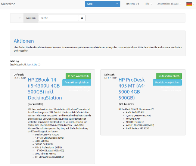The height and width of the screenshot is (166, 196).
Task: Compare the HP ProDesk 405 MT product
Action: [x=167, y=83]
